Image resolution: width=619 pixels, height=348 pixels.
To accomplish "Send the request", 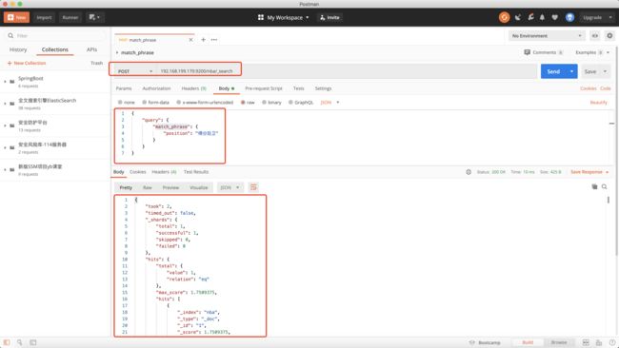I will 553,71.
